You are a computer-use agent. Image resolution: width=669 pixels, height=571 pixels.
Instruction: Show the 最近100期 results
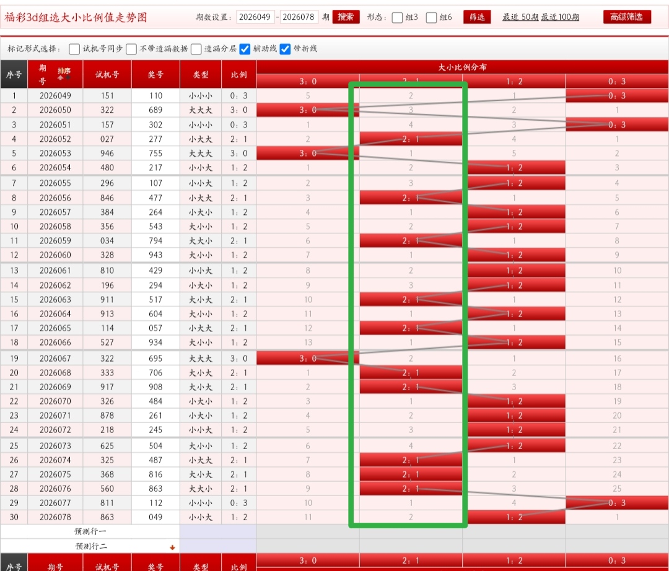(x=560, y=17)
